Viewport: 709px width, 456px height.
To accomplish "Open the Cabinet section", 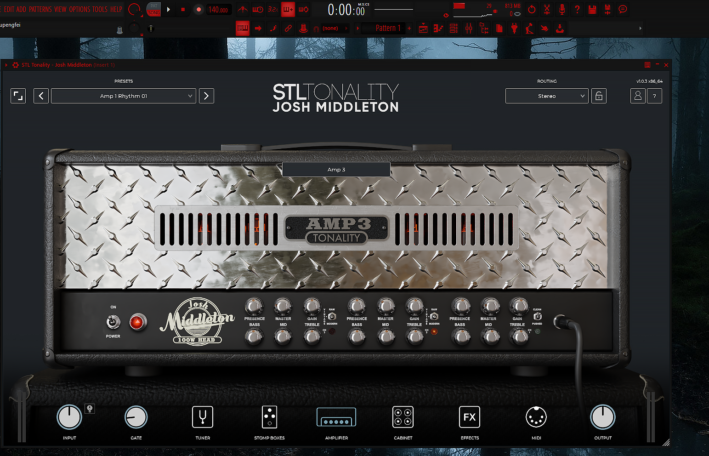I will tap(403, 417).
